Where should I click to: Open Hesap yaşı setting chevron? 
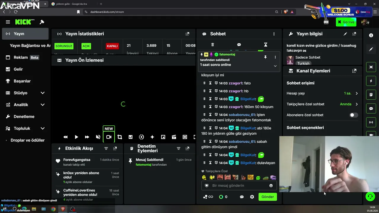pos(356,93)
